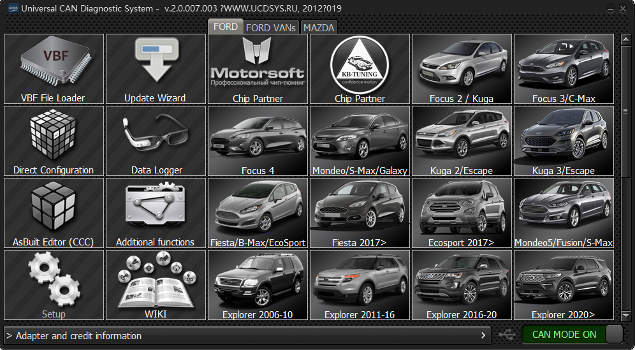Switch to the FORD tab
635x350 pixels.
pyautogui.click(x=226, y=27)
